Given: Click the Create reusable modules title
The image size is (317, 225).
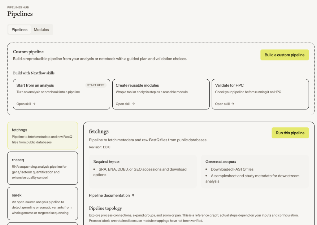Looking at the screenshot, I should (137, 86).
